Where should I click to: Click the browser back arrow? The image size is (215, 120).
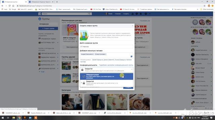(x=2, y=6)
